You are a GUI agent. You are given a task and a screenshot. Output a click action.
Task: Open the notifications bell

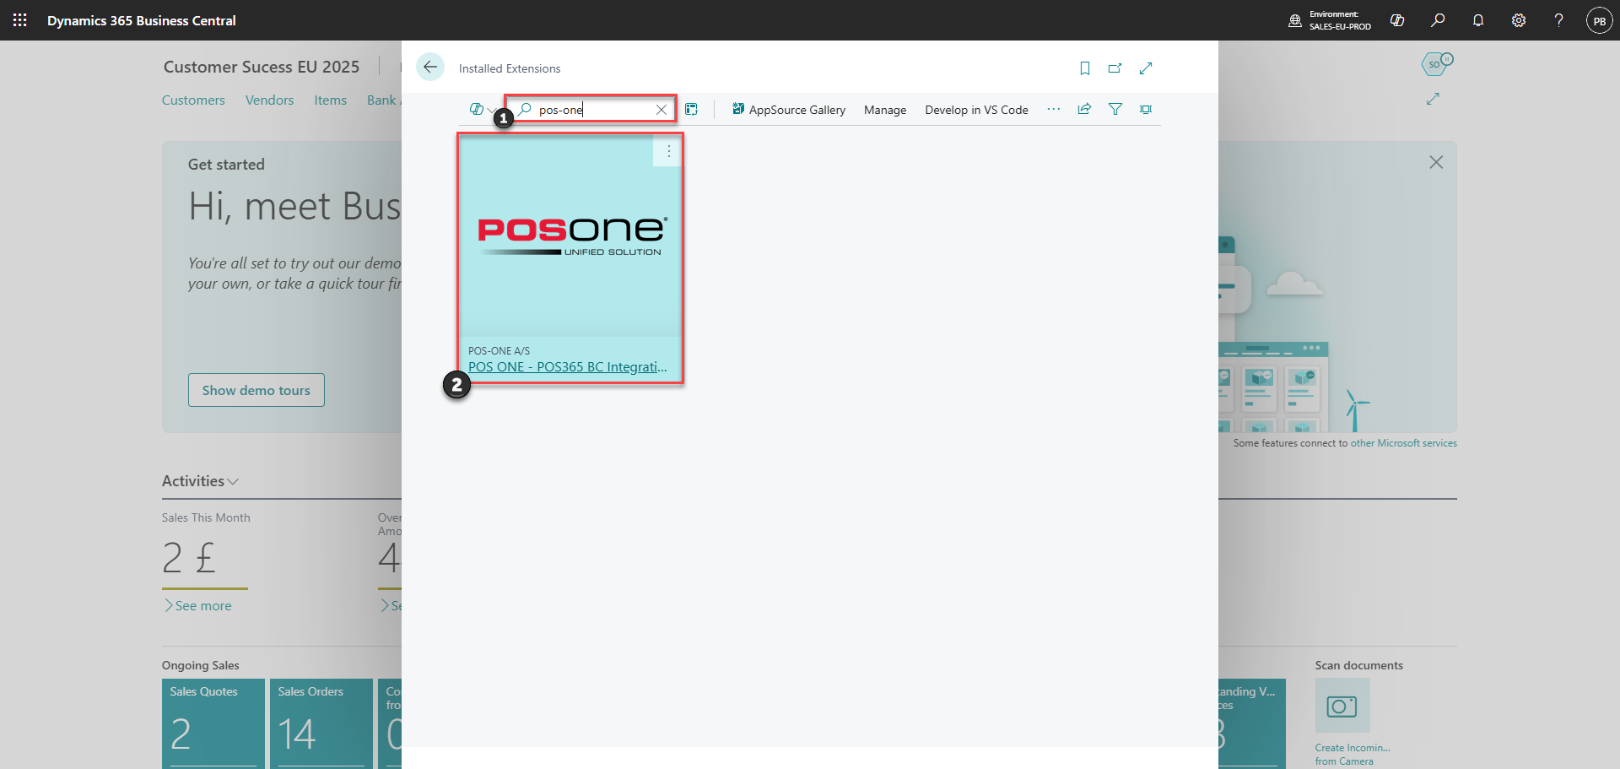1478,20
